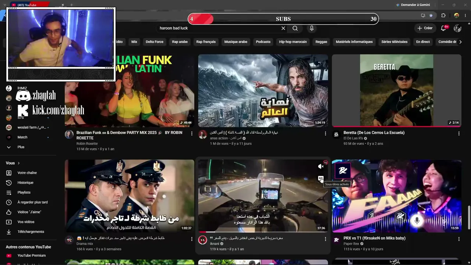Select the Séries télévisées filter chip
The height and width of the screenshot is (265, 471).
pyautogui.click(x=394, y=42)
